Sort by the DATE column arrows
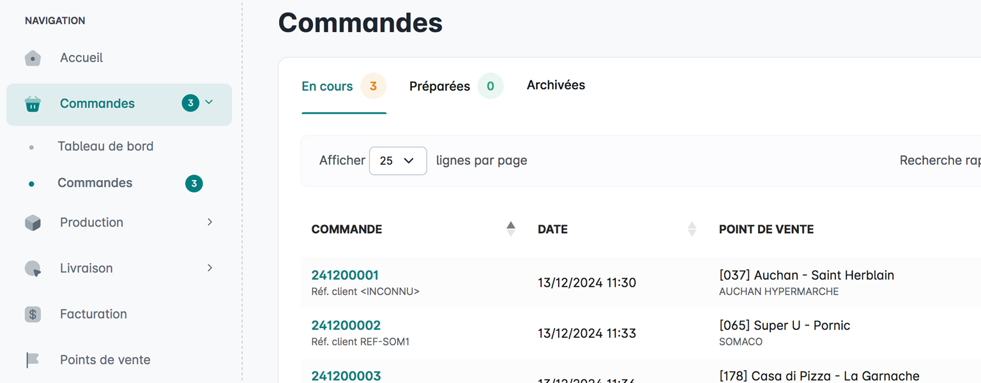Screen dimensions: 981x383 coord(692,229)
